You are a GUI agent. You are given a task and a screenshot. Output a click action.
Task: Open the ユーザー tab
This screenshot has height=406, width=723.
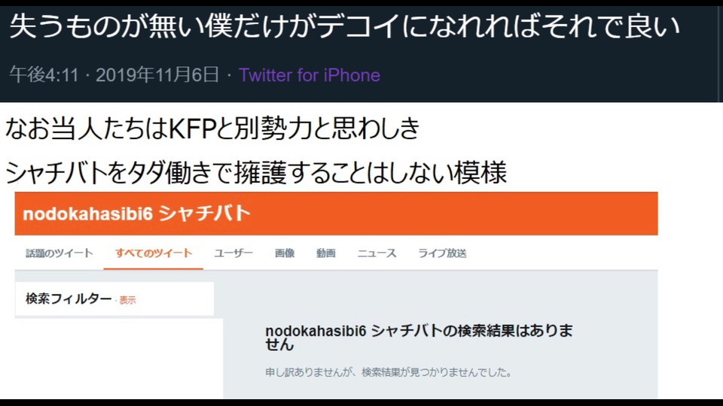pos(233,253)
